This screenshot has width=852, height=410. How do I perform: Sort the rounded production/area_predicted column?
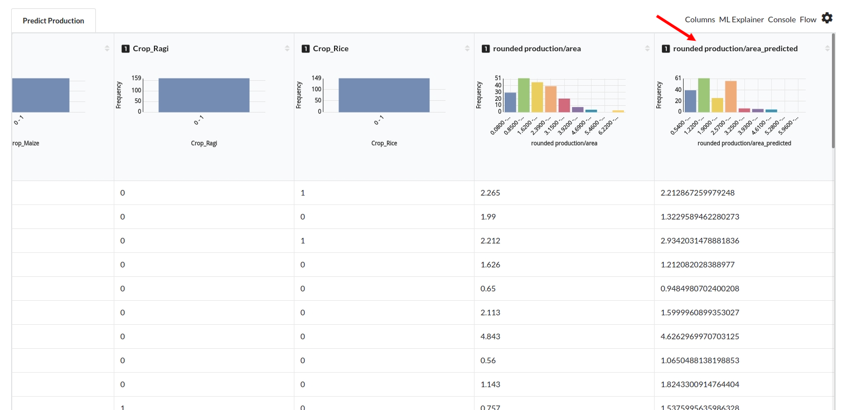(827, 49)
